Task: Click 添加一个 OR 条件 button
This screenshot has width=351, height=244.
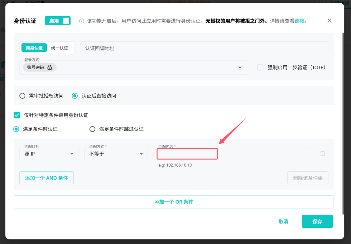Action: coord(174,202)
